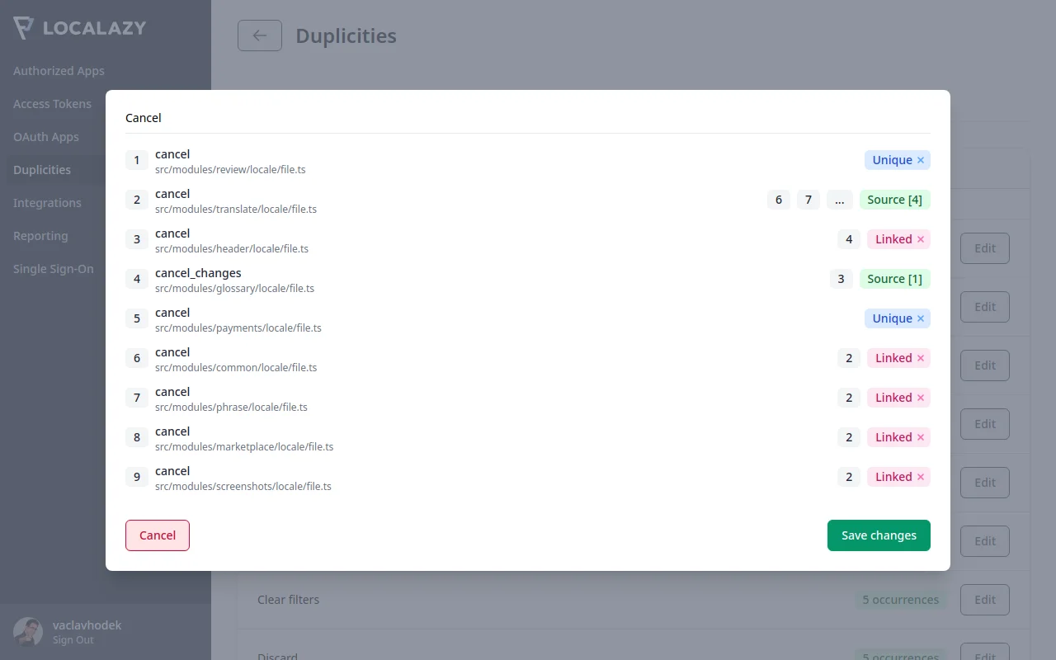Toggle the Source [4] badge on the translate row
The width and height of the screenshot is (1056, 660).
(x=894, y=200)
